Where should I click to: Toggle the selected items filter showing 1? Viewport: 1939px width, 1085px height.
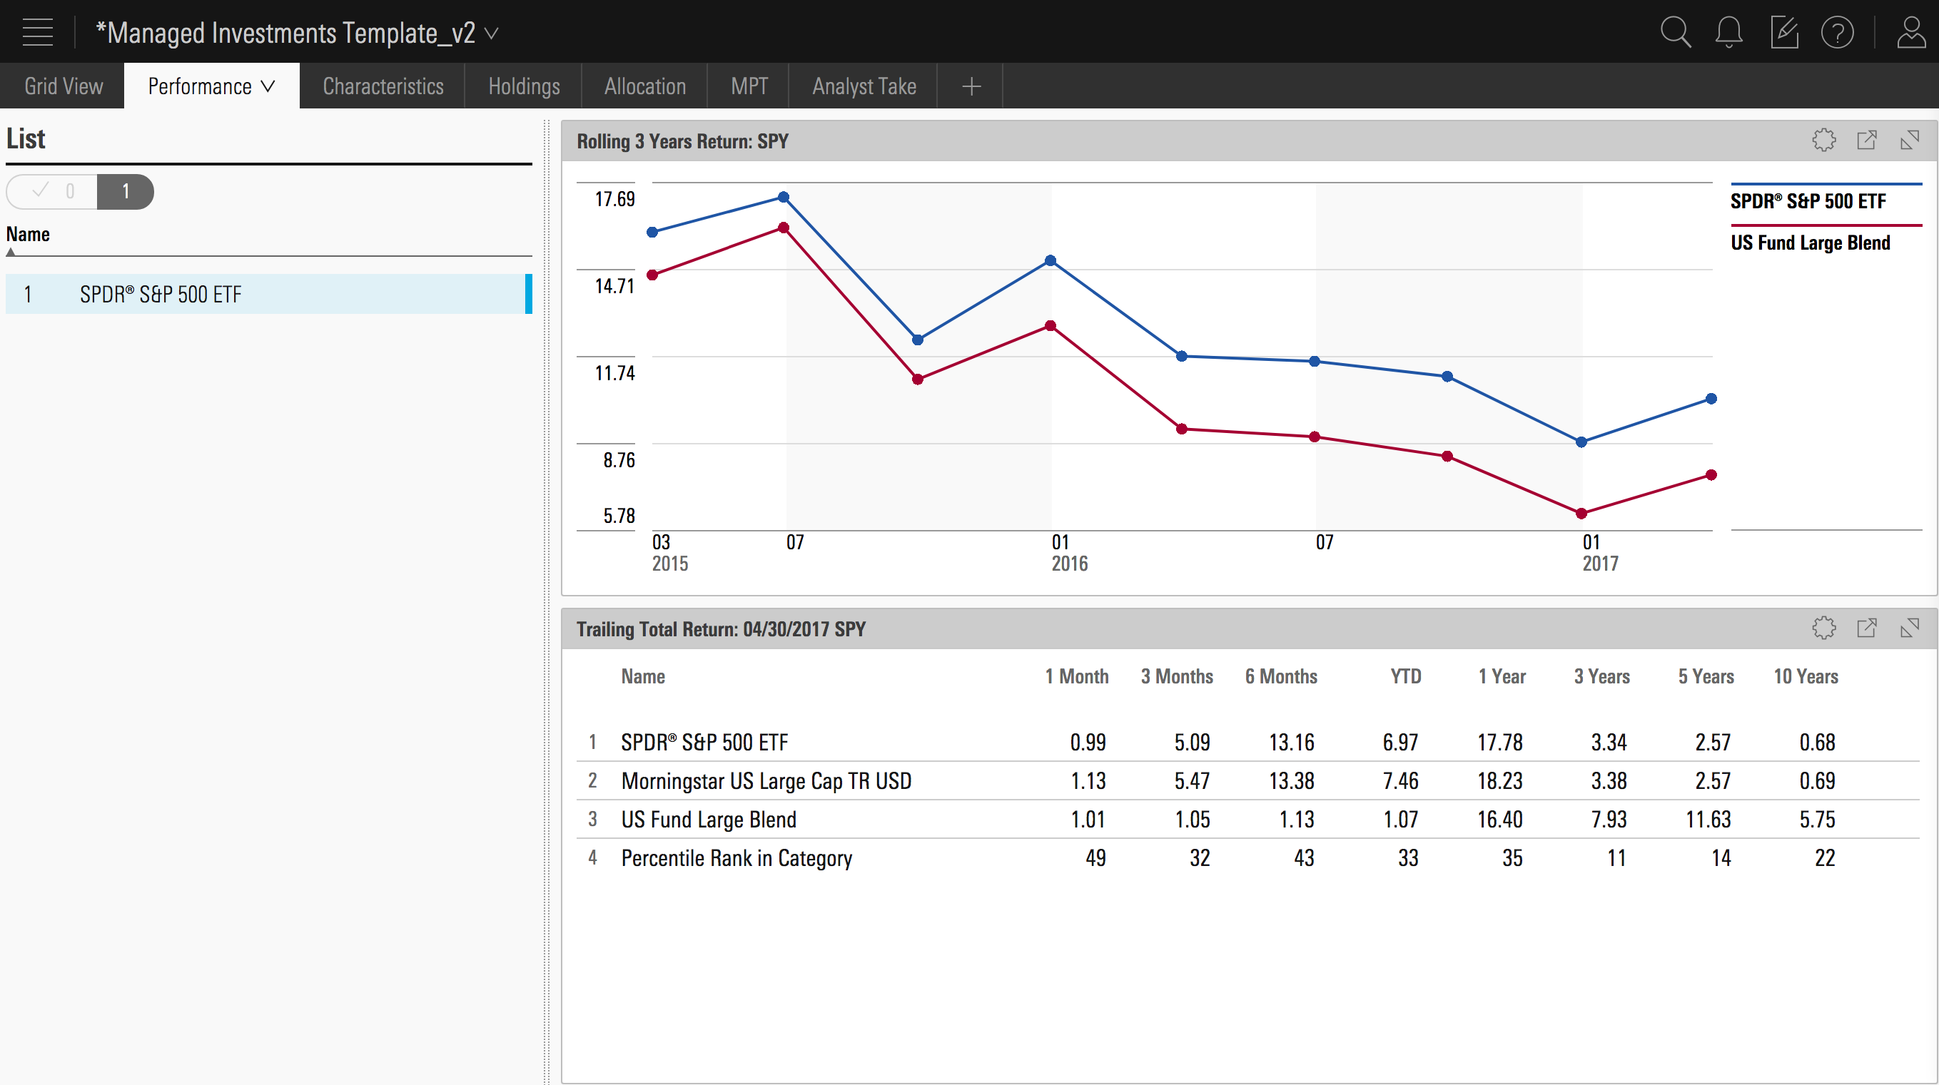[x=125, y=191]
